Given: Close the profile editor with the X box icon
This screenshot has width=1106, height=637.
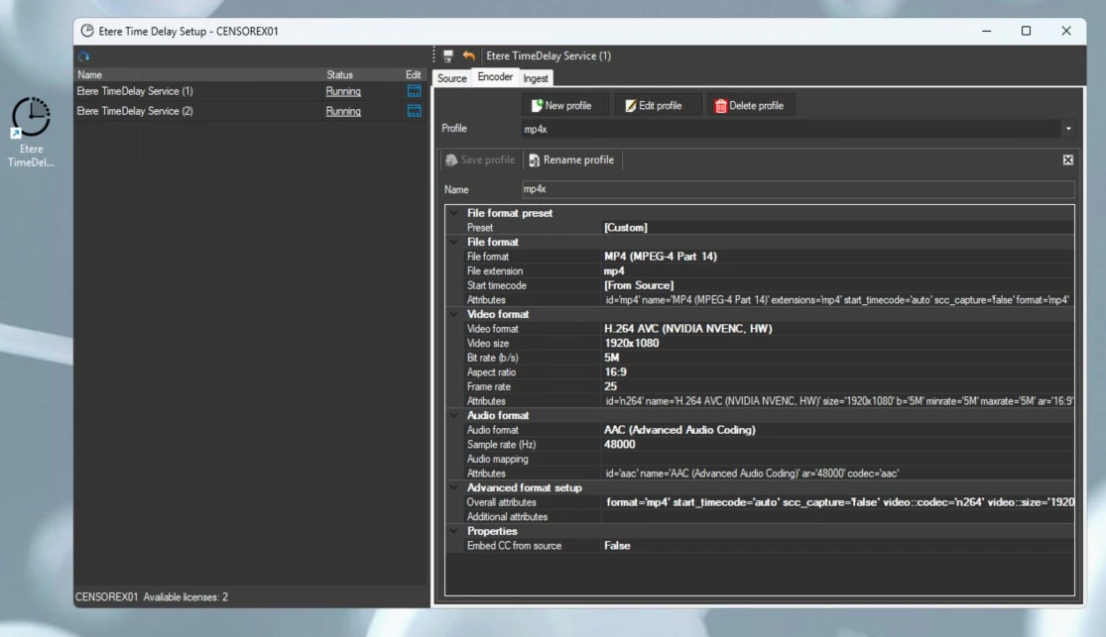Looking at the screenshot, I should coord(1068,159).
